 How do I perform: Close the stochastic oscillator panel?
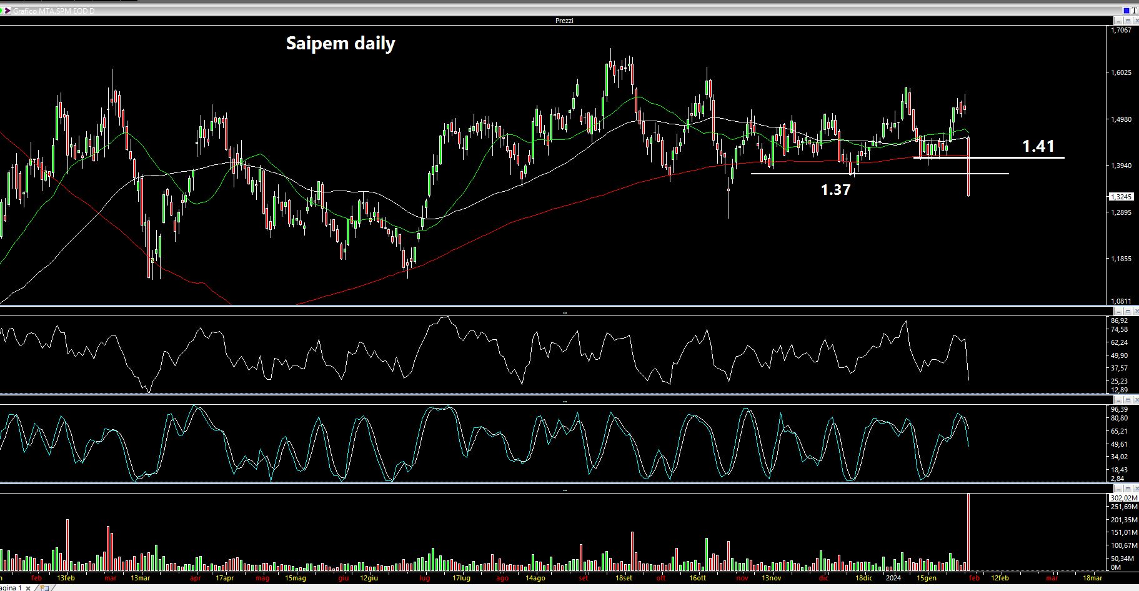click(1136, 400)
